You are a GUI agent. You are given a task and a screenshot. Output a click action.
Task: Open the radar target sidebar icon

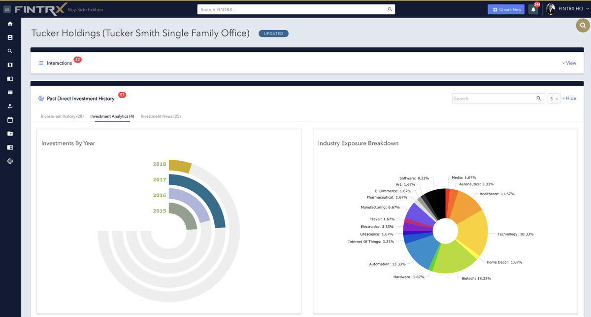[x=10, y=161]
